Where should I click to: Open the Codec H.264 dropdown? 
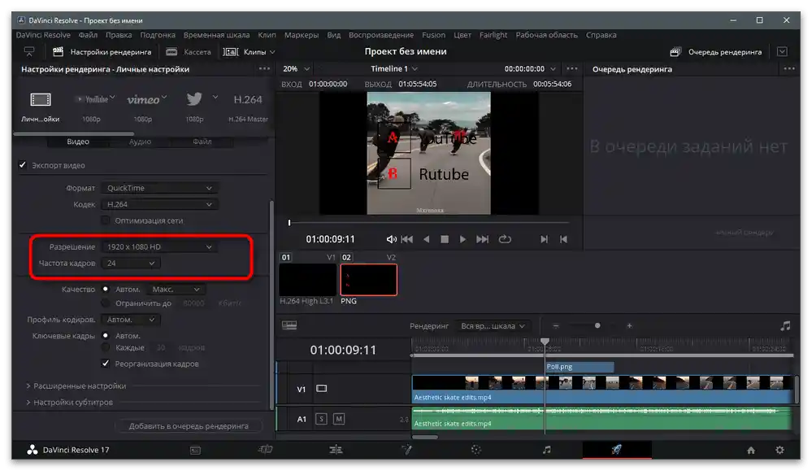click(159, 205)
